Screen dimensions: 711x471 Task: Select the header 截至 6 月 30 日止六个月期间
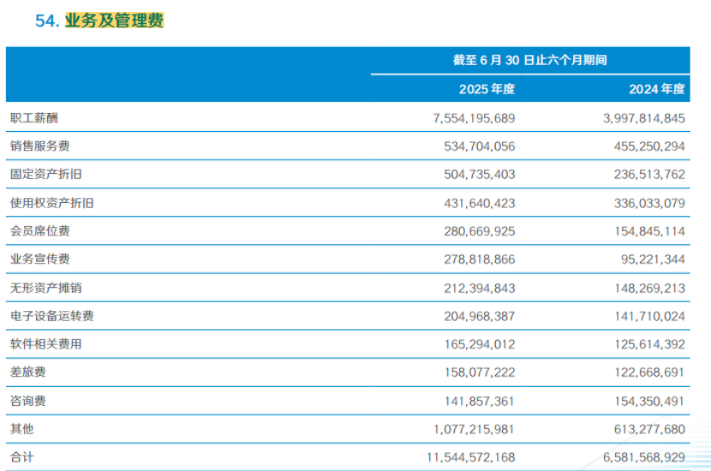pyautogui.click(x=529, y=60)
